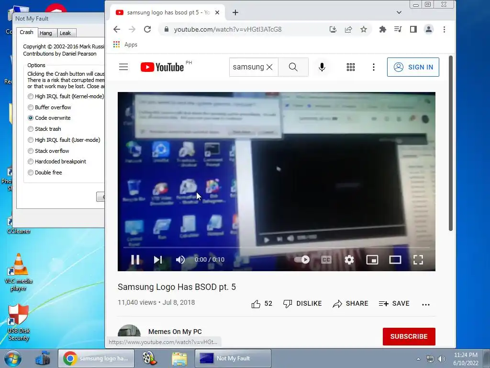Image resolution: width=490 pixels, height=368 pixels.
Task: Go to the YouTube home logo
Action: tap(162, 67)
